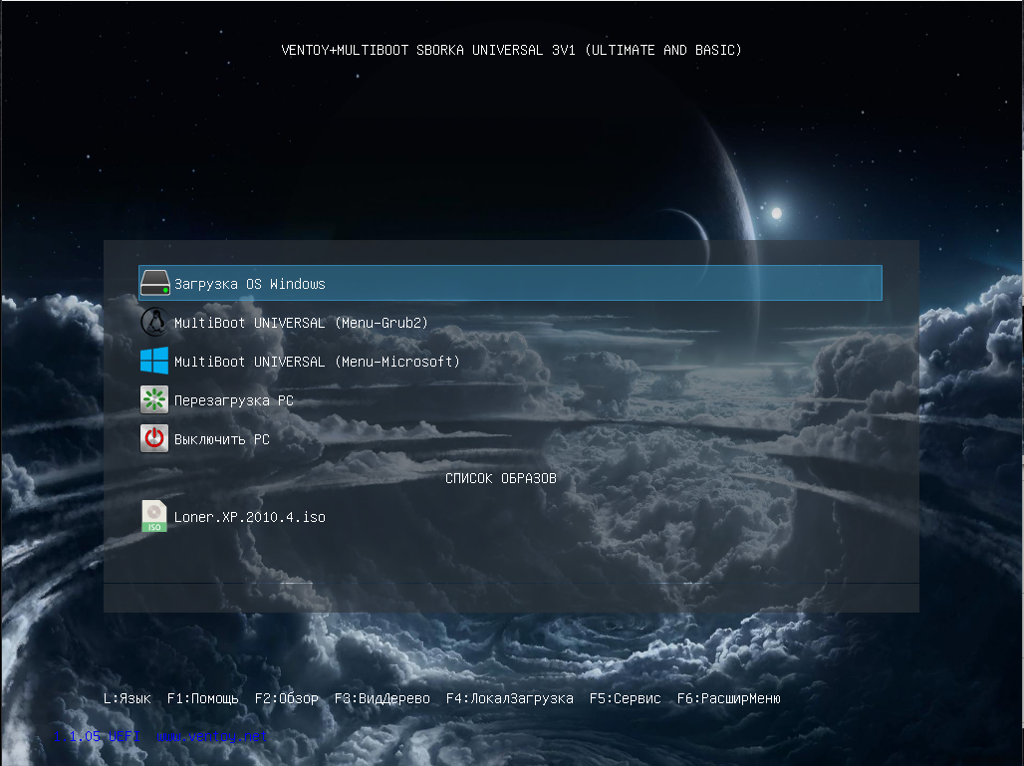Select 'Выключить PC' to shut down
The width and height of the screenshot is (1024, 766).
[222, 439]
